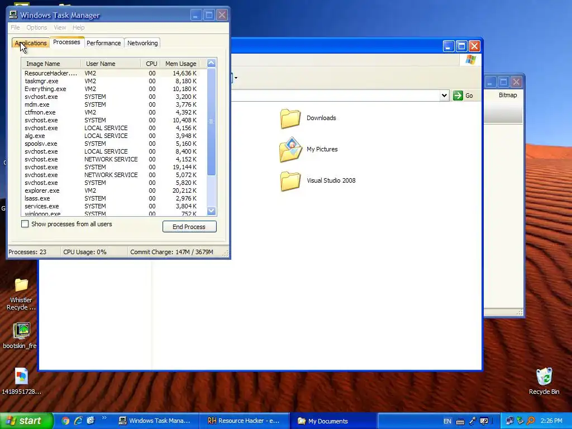Select svchost.exe using 19,144 K
Viewport: 572px width, 429px height.
click(x=111, y=167)
